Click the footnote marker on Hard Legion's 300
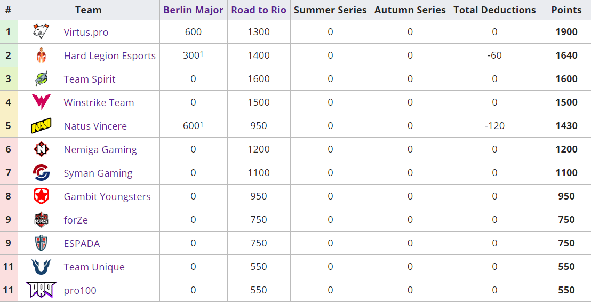This screenshot has width=591, height=303. tap(202, 53)
